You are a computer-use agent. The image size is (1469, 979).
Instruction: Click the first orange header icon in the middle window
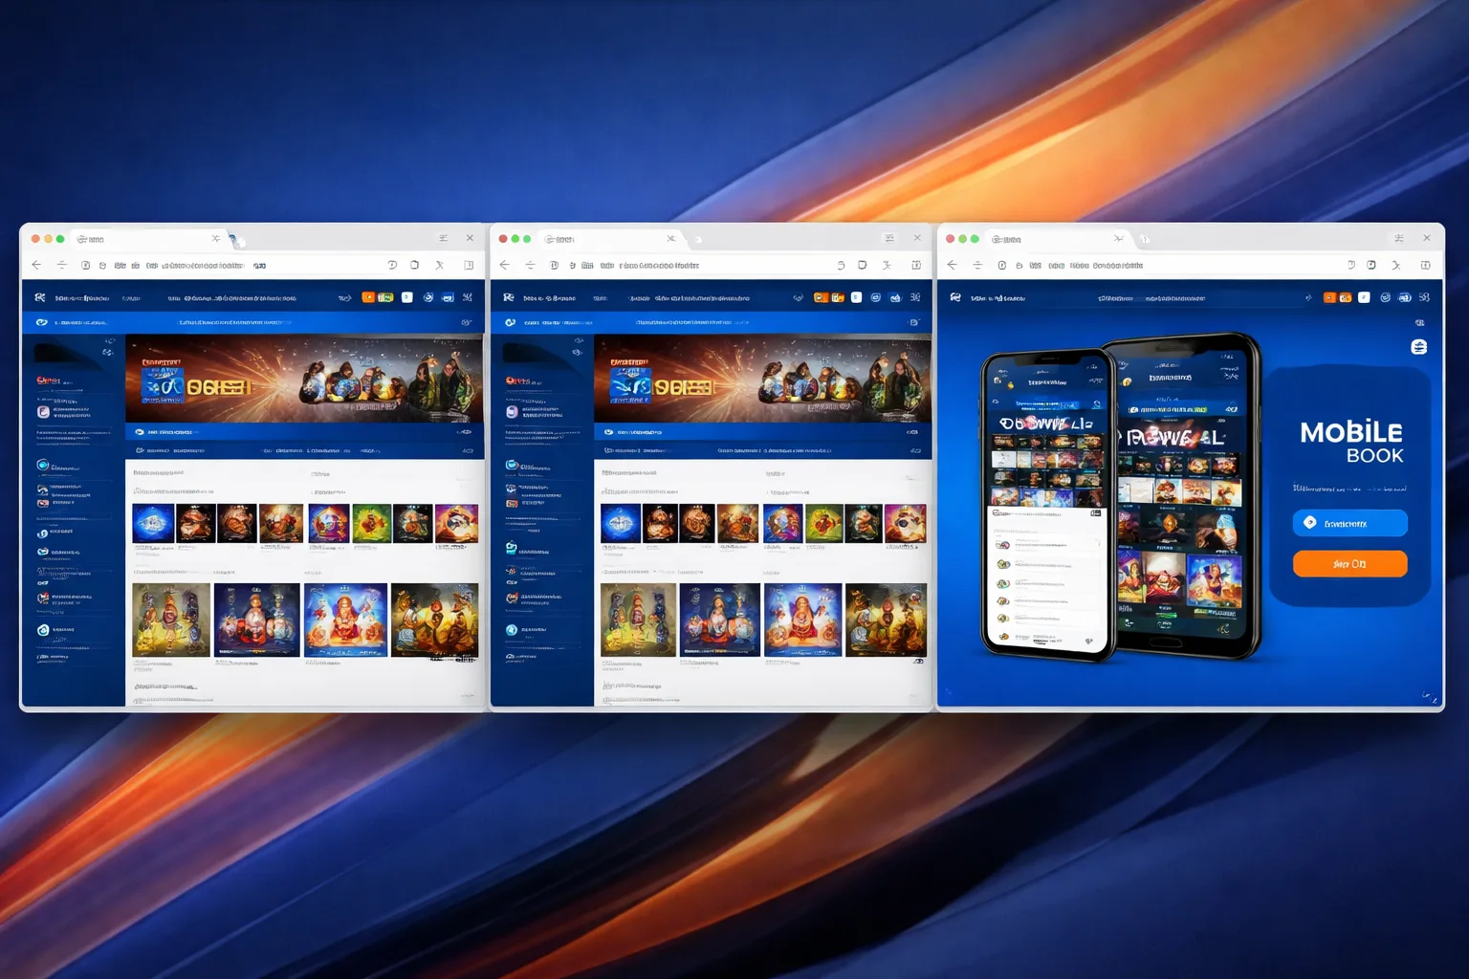(820, 297)
